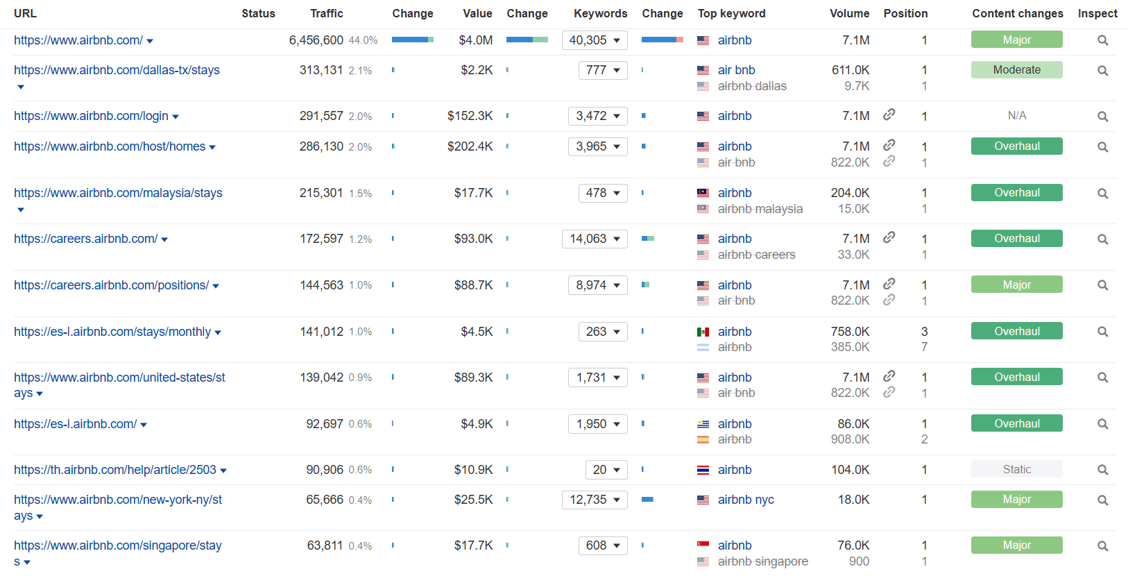
Task: Inspect the careers positions row
Action: 1102,285
